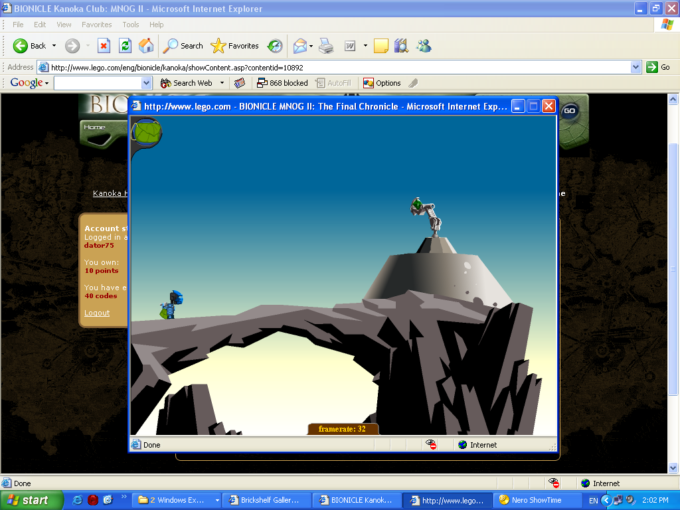This screenshot has width=680, height=510.
Task: Expand the address bar dropdown
Action: pyautogui.click(x=636, y=67)
